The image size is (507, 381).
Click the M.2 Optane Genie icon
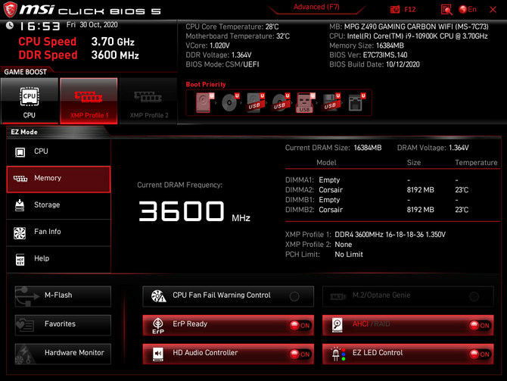pyautogui.click(x=338, y=296)
